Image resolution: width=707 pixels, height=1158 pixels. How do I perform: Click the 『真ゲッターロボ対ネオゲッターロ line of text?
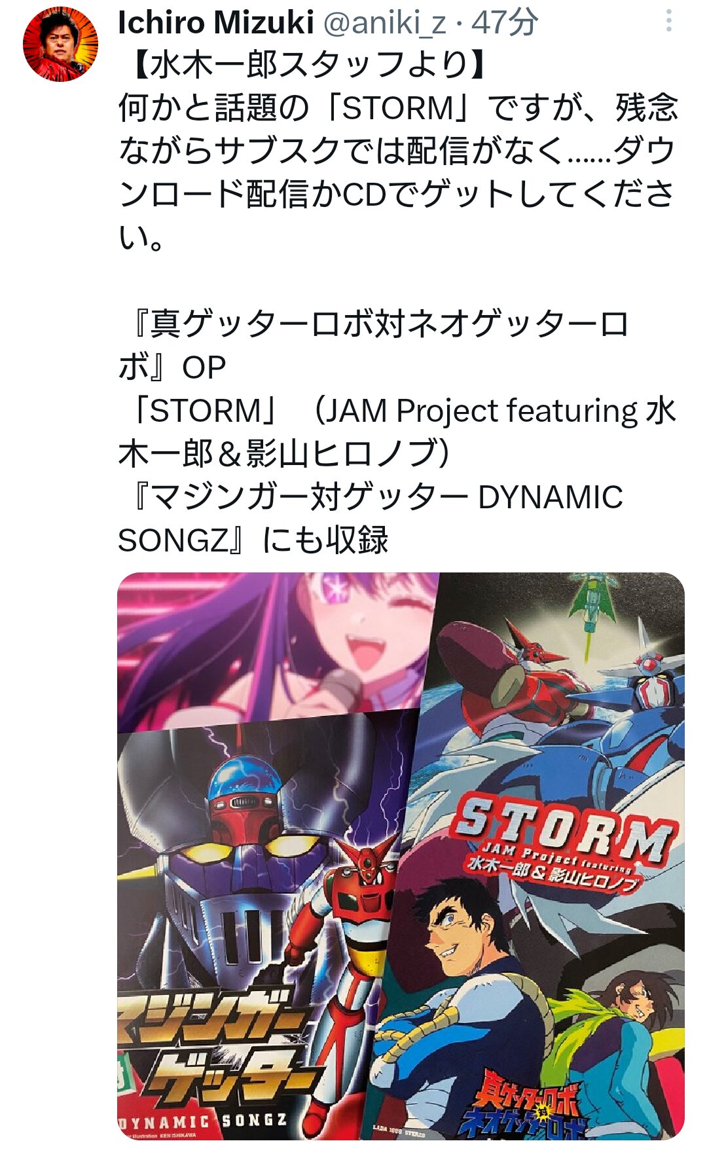[374, 324]
